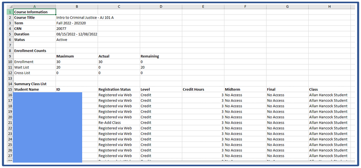Image resolution: width=361 pixels, height=168 pixels.
Task: Select row header 8
Action: click(x=10, y=50)
